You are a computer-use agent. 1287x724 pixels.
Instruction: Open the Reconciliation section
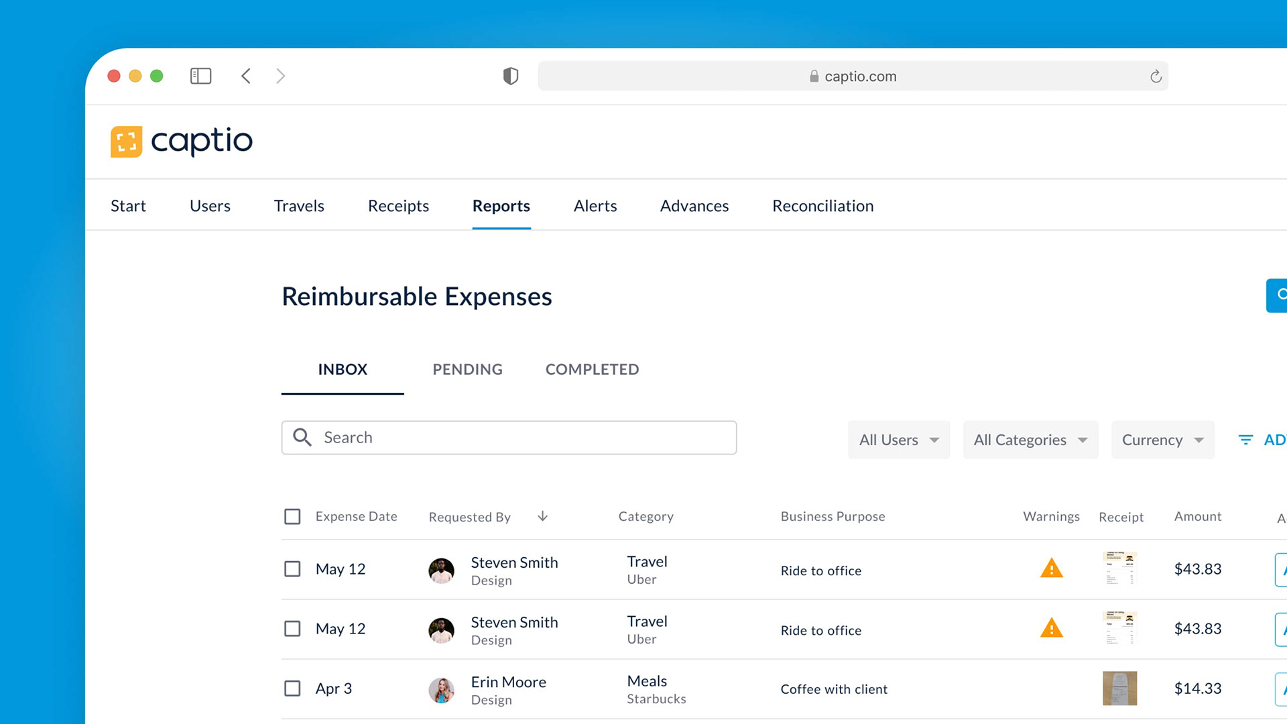pos(822,206)
